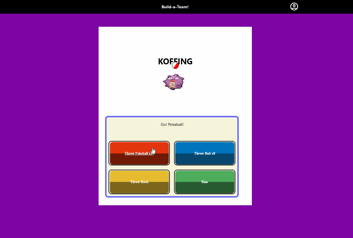Click the Pokeball icon under the KOFFING title

[x=176, y=65]
